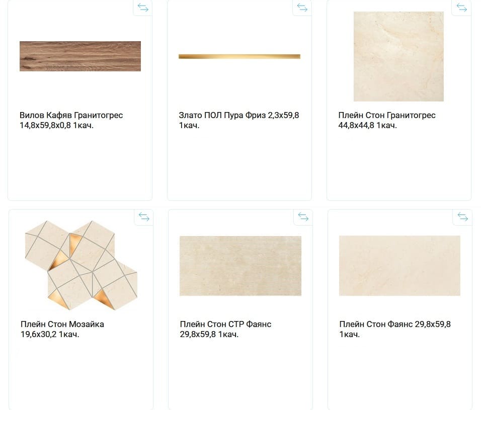Screen dimensions: 481x424
Task: Open the Вилов Кафяв wood tile image
Action: click(80, 56)
